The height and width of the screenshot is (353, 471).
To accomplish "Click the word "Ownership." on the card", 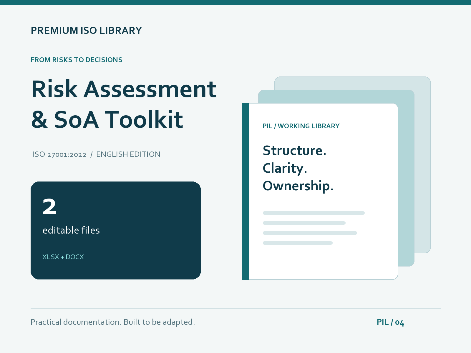I will coord(298,186).
